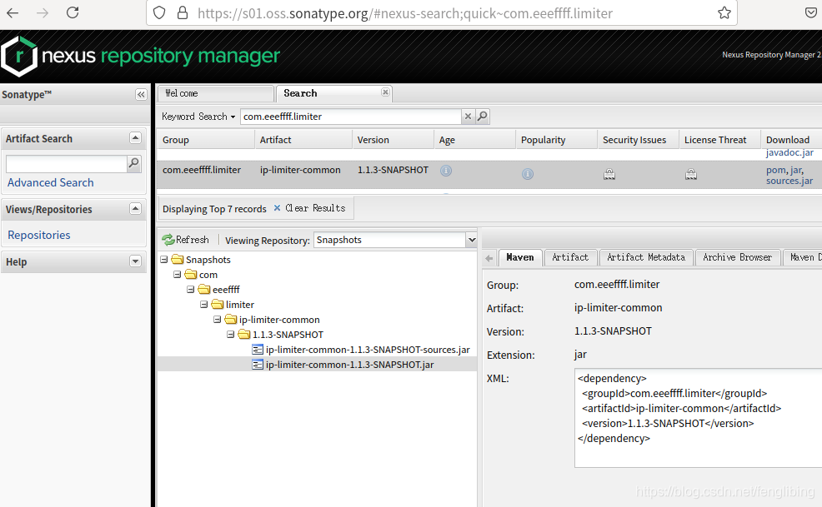Click the padlock site security icon
Image resolution: width=822 pixels, height=507 pixels.
coord(183,13)
